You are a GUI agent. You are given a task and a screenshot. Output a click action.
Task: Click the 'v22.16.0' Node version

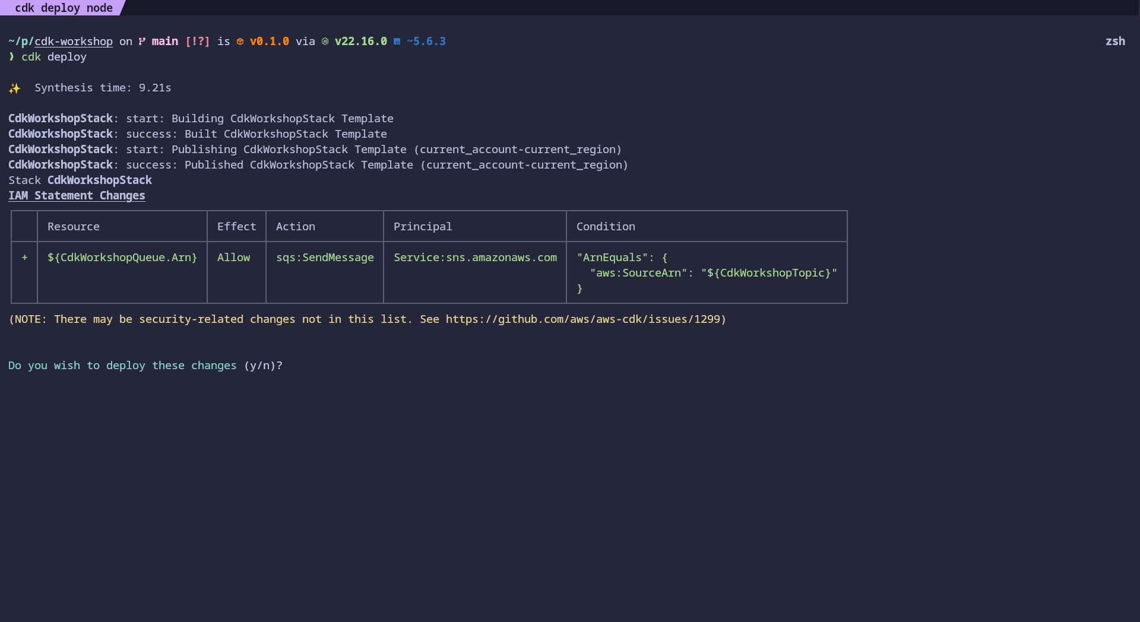tap(361, 42)
